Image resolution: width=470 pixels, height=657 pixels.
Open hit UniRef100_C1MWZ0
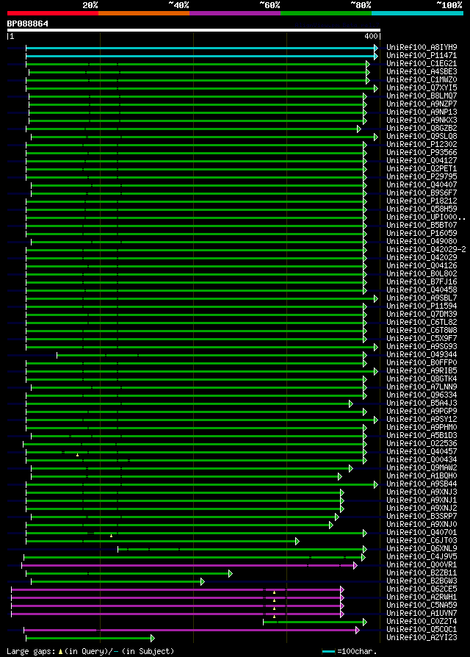422,79
